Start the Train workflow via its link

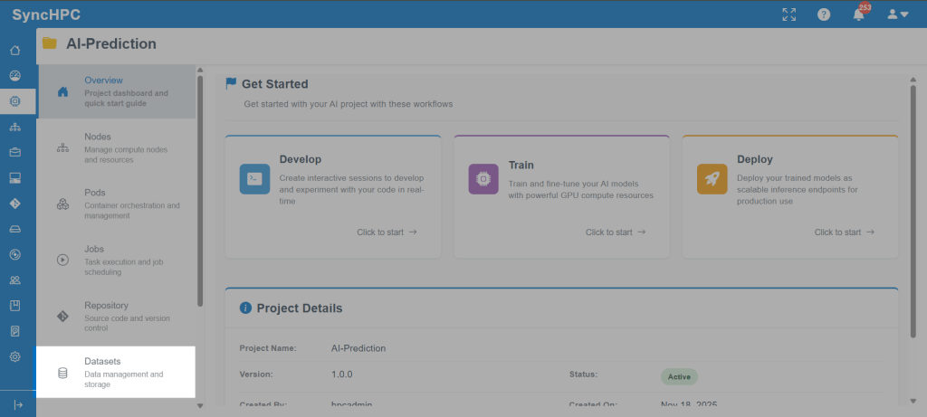[x=616, y=232]
